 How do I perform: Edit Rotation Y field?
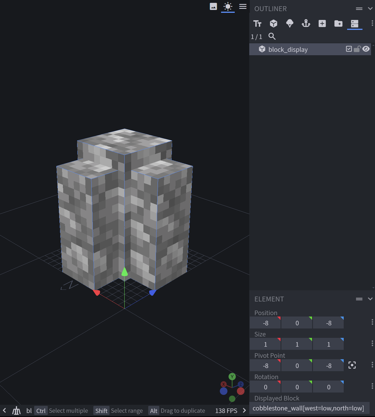tap(297, 387)
